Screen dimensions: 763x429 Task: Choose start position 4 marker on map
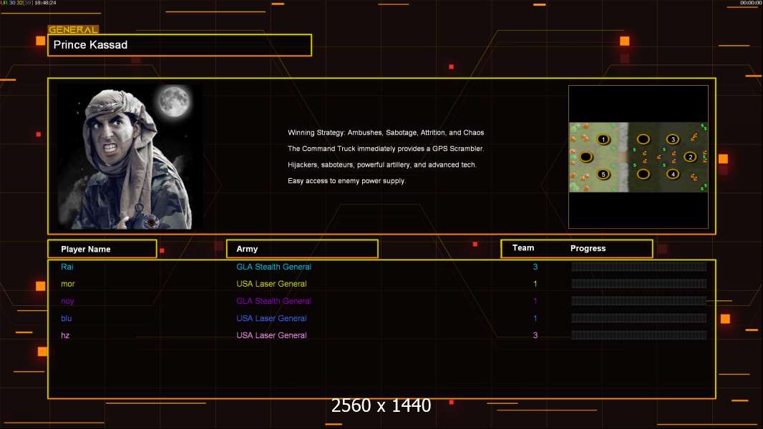[x=672, y=174]
